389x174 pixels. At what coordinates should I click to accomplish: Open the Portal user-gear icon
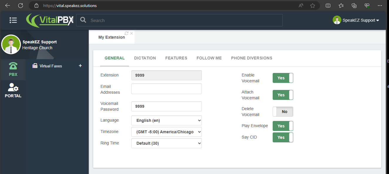tap(13, 87)
